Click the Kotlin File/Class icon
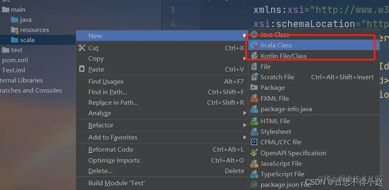Image resolution: width=389 pixels, height=190 pixels. pyautogui.click(x=254, y=56)
